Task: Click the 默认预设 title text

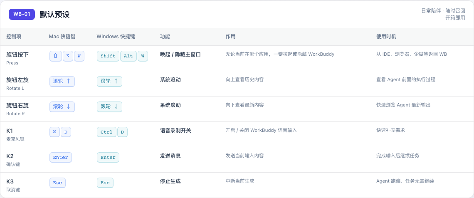Action: click(55, 15)
